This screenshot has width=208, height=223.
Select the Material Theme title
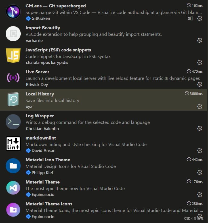click(43, 182)
